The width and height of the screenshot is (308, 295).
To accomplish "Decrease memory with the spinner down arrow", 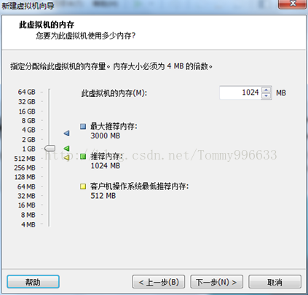I will [x=266, y=95].
